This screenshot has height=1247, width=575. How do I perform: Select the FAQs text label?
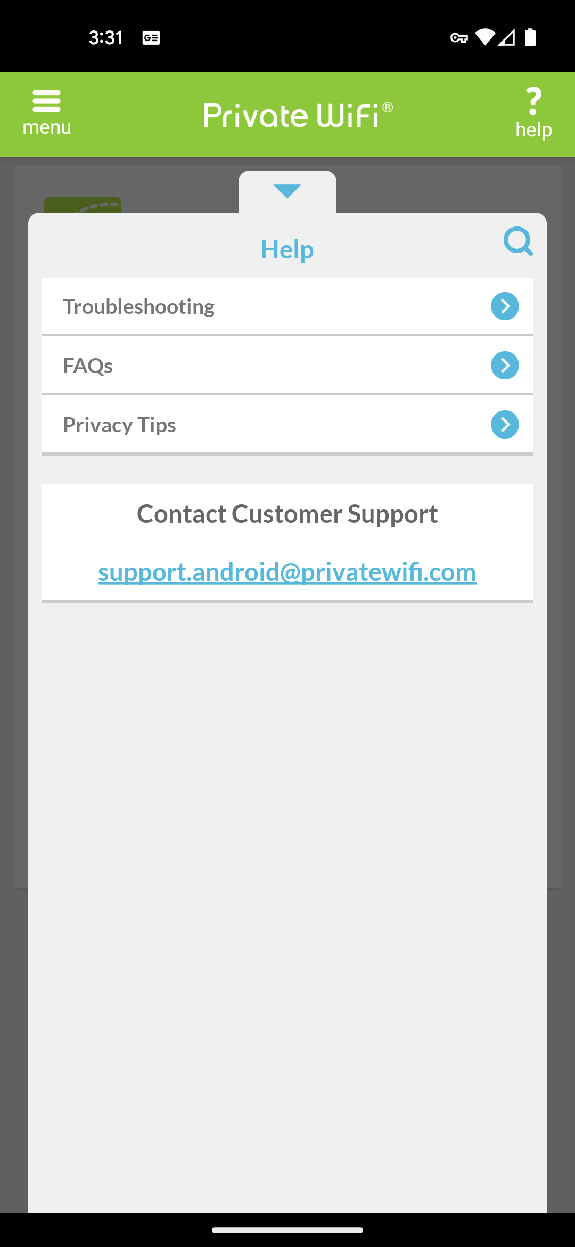pyautogui.click(x=88, y=366)
